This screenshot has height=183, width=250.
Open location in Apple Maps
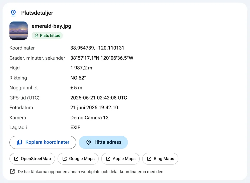120,158
